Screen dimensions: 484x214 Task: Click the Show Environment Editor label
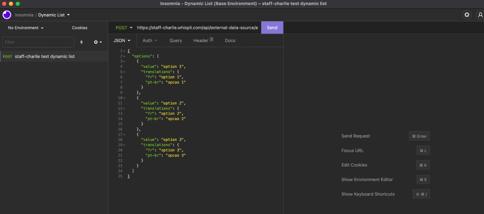click(367, 180)
